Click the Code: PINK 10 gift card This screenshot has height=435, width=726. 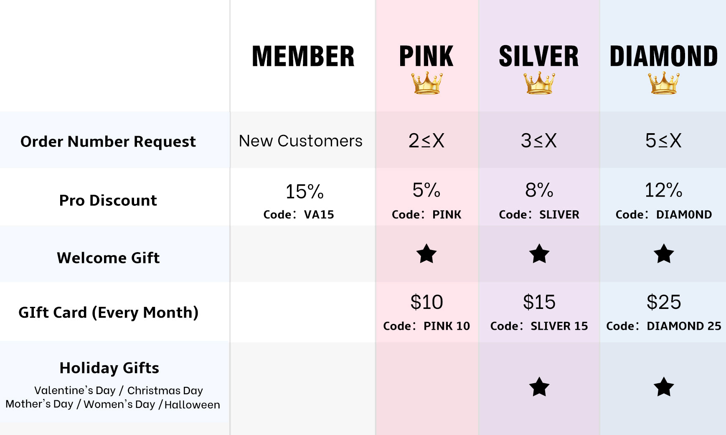click(426, 326)
